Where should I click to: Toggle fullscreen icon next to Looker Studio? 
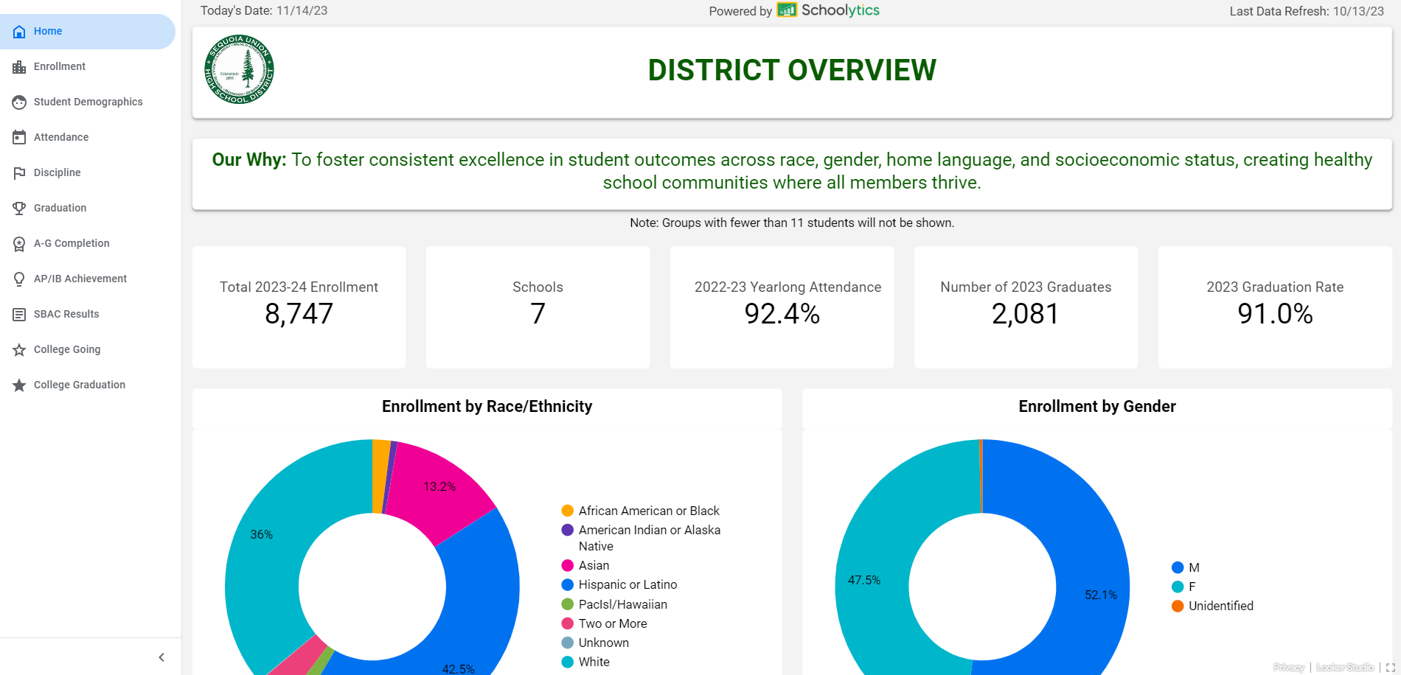click(x=1390, y=668)
